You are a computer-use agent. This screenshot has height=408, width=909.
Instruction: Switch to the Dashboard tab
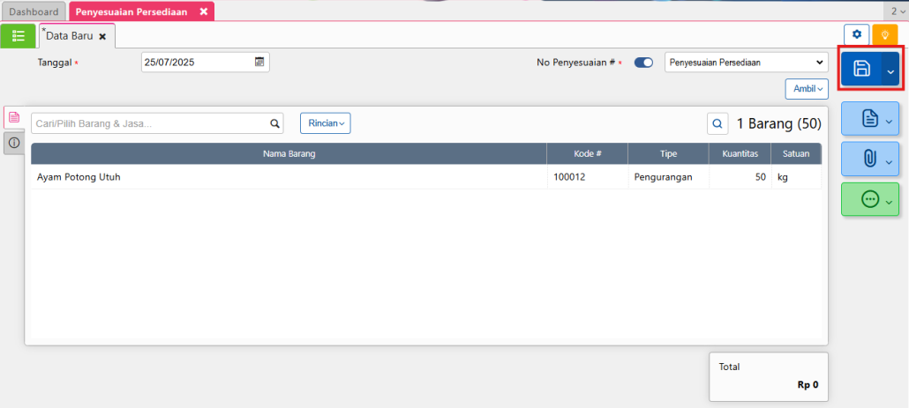[x=34, y=11]
